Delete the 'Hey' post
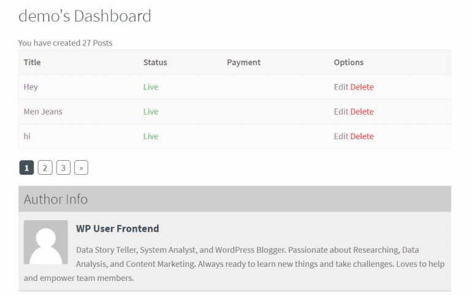The height and width of the screenshot is (295, 471). (x=362, y=87)
